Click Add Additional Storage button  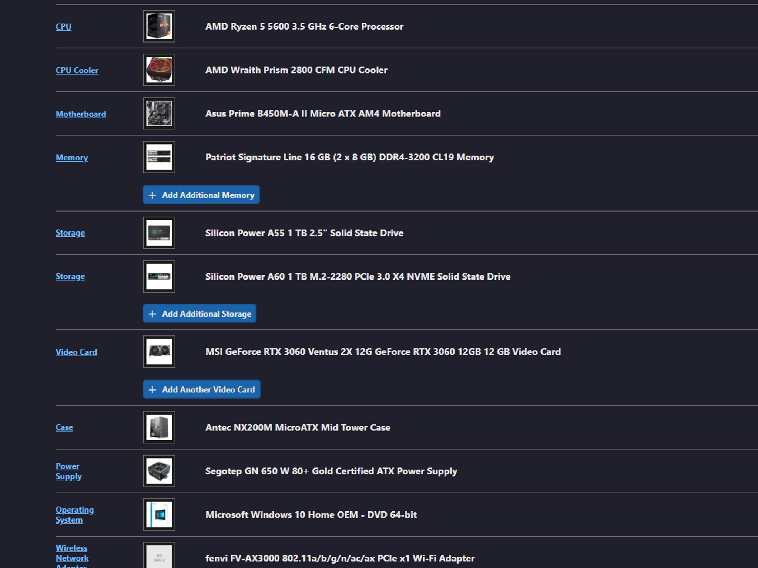coord(200,314)
